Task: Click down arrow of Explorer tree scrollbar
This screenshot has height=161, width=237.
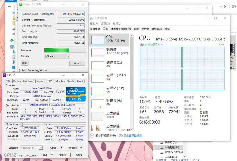Action: tap(185, 156)
